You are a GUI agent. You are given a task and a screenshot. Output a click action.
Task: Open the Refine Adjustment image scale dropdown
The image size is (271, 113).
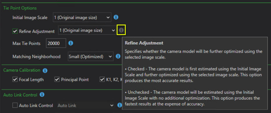[87, 30]
